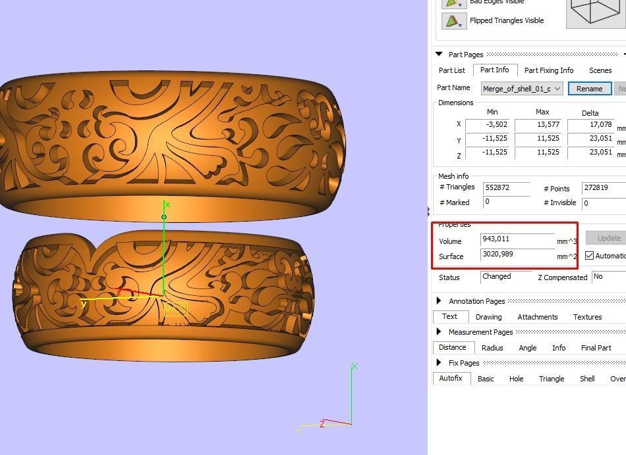The height and width of the screenshot is (455, 626).
Task: Open the Basic fix tab
Action: point(486,379)
